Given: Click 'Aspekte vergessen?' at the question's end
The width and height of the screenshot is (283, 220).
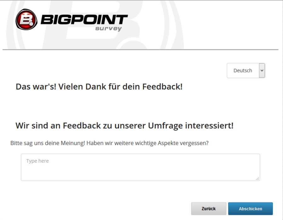Looking at the screenshot, I should [183, 143].
